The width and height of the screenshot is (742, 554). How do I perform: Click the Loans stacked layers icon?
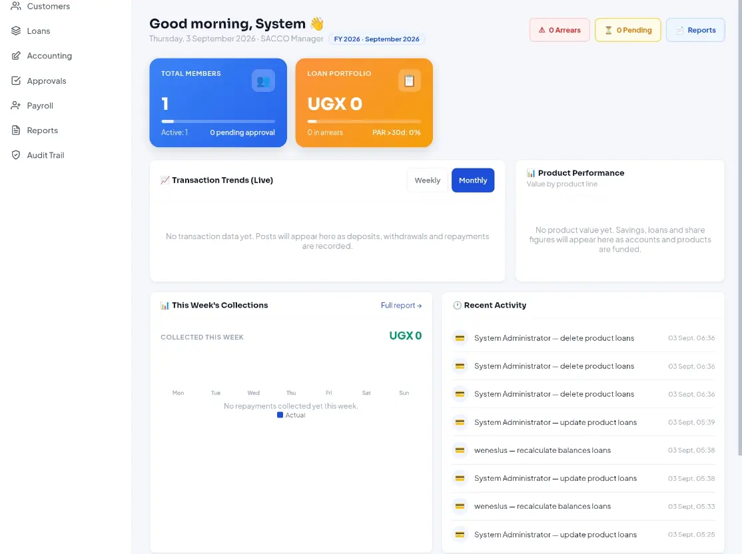16,31
